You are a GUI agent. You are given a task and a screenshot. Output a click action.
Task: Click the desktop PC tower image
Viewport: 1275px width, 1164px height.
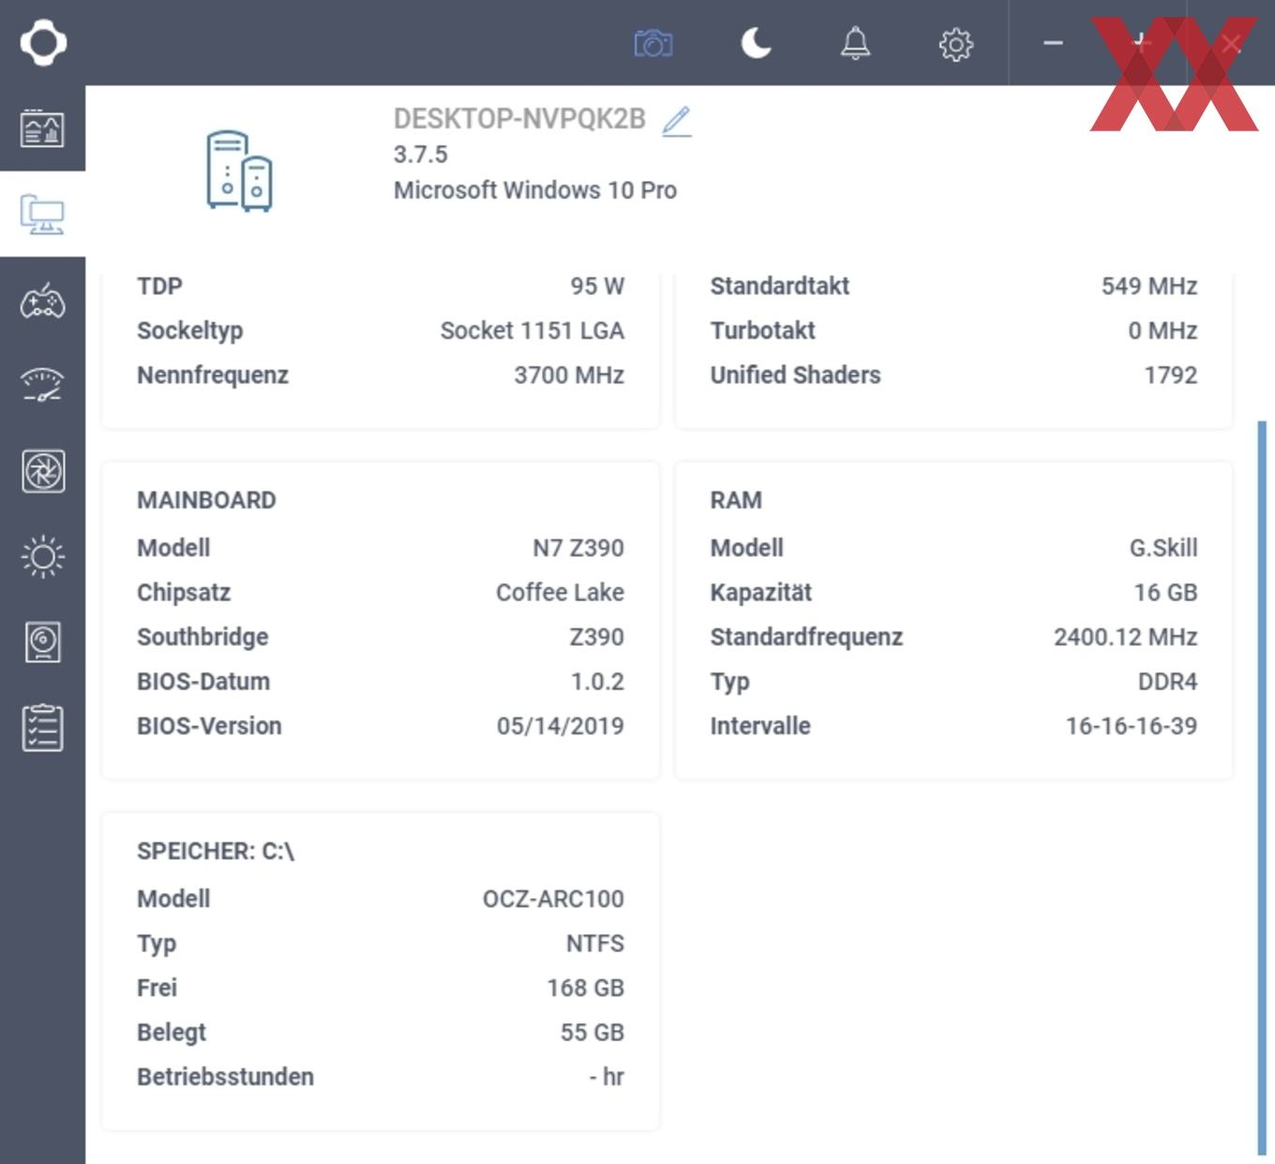[240, 171]
